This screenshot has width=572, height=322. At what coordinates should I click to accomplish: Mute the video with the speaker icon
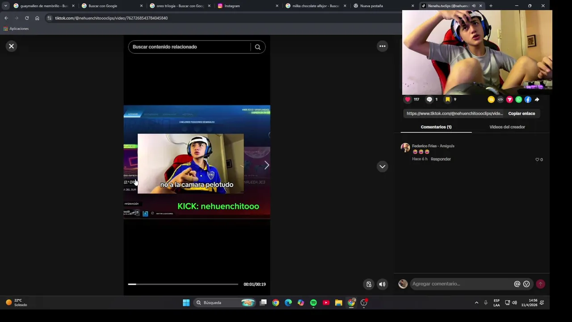click(382, 284)
